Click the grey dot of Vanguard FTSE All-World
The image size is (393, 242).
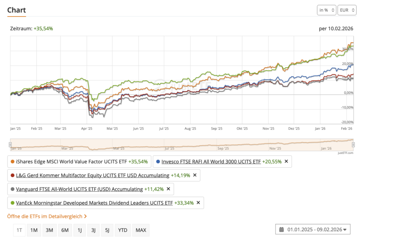tap(13, 189)
